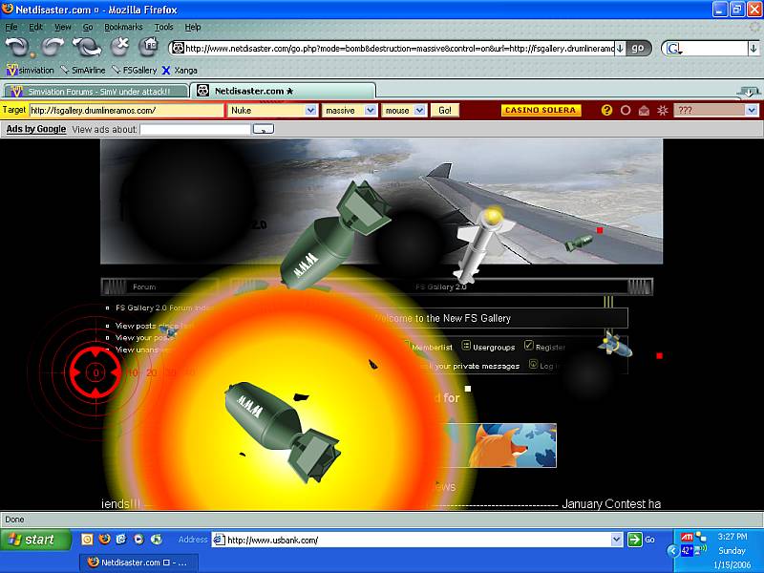Screen dimensions: 764x573
Task: Click the taskbar Address Go button
Action: coord(641,540)
